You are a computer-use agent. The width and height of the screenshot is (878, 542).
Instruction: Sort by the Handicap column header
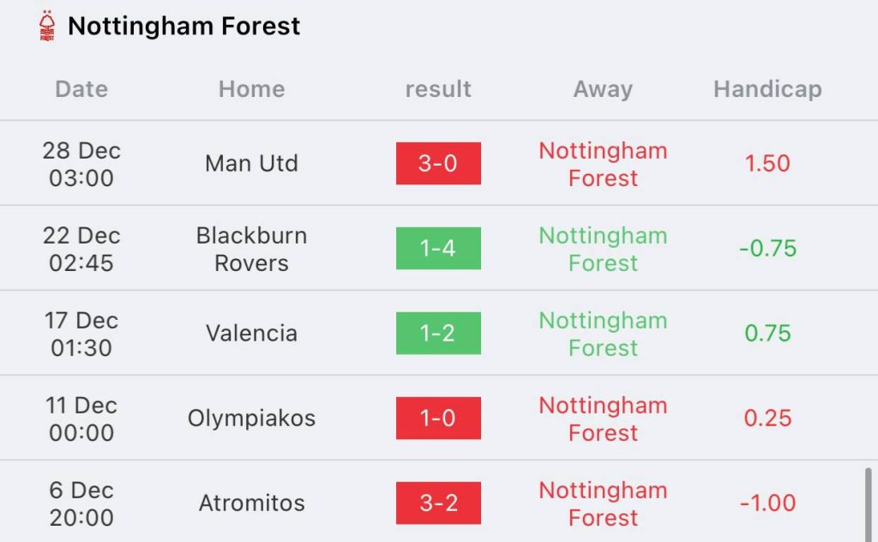pyautogui.click(x=767, y=89)
